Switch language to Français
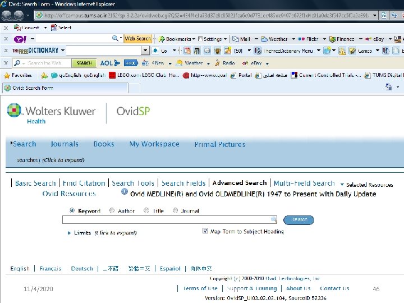The width and height of the screenshot is (404, 303). (50, 268)
